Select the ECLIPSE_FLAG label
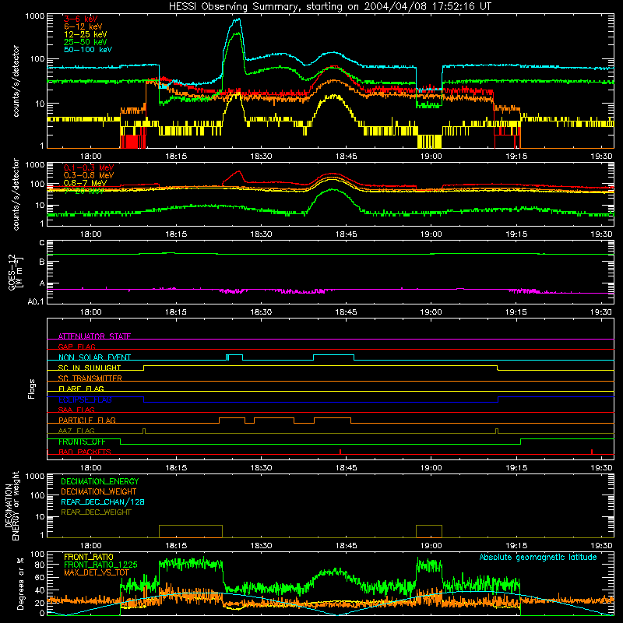Screen dimensions: 623x623 [85, 399]
